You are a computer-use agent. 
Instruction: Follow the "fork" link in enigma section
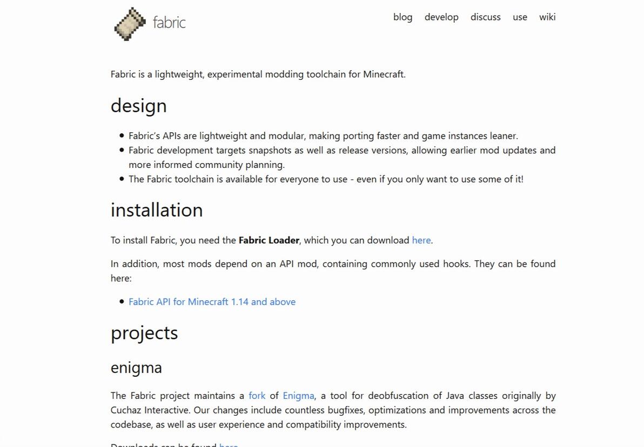click(x=257, y=396)
